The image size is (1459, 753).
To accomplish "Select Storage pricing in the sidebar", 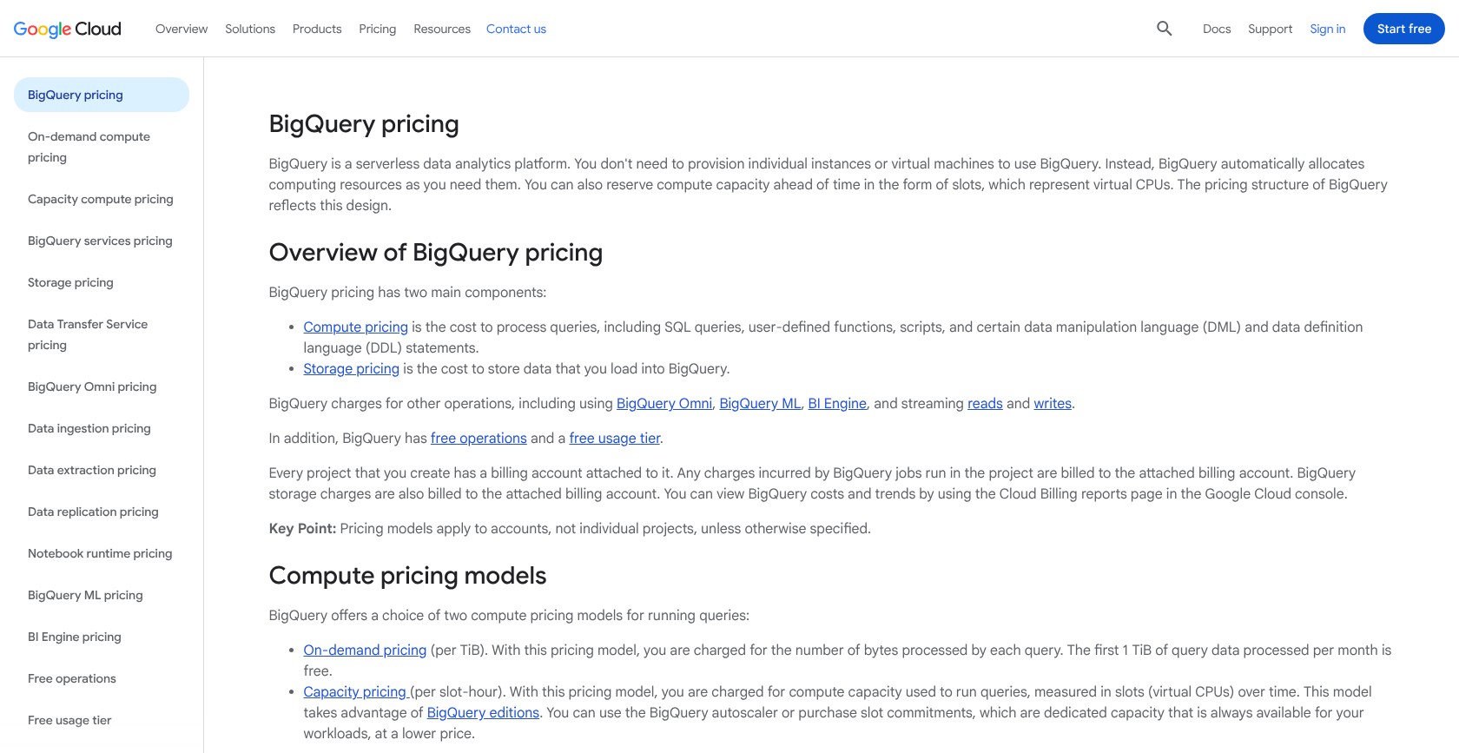I will pyautogui.click(x=102, y=282).
